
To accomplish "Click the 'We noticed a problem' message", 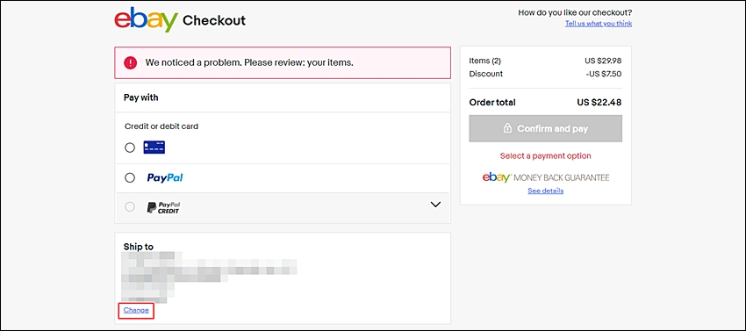I will [x=249, y=62].
